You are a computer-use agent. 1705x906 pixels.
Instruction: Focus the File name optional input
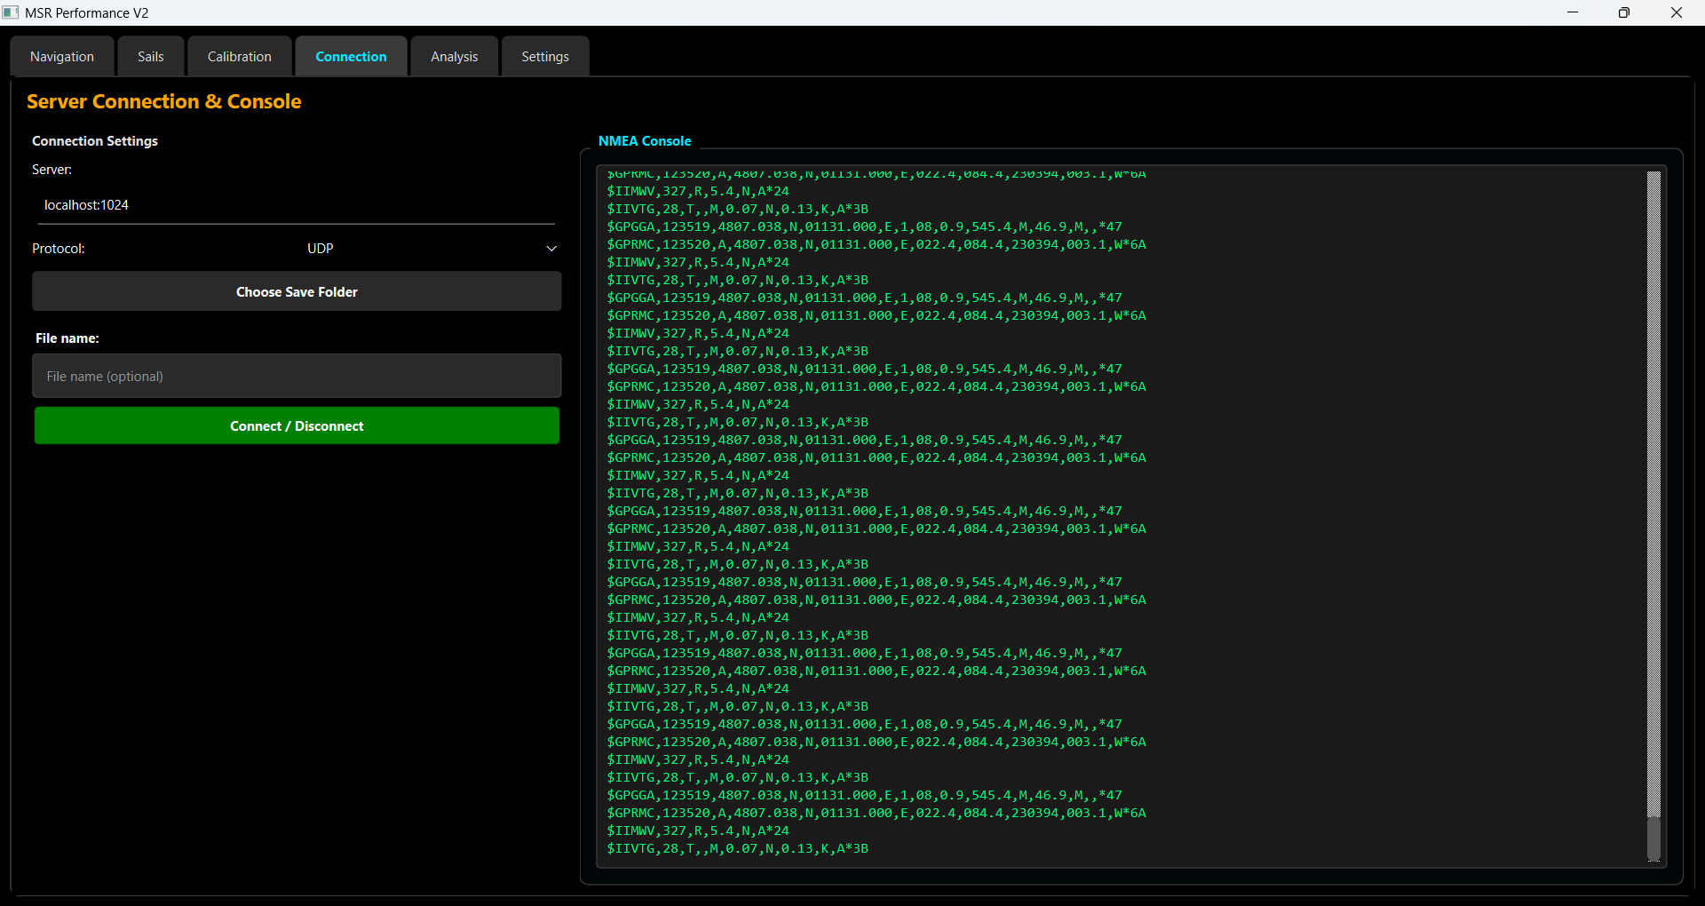297,377
